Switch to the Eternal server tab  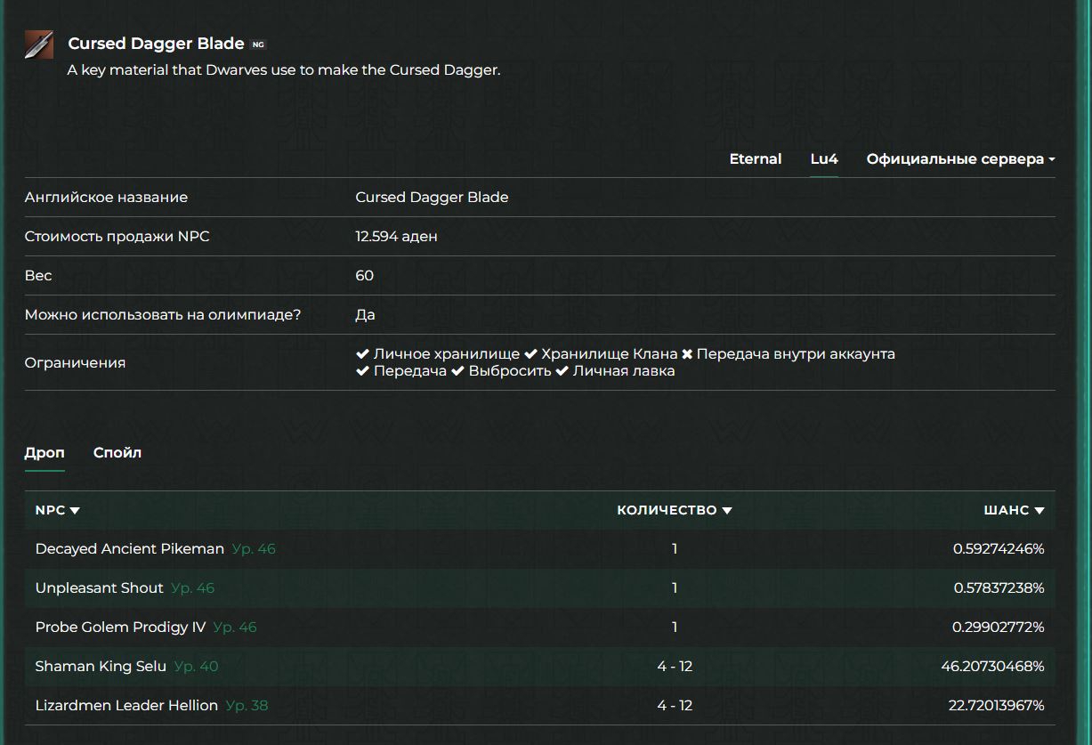(756, 159)
